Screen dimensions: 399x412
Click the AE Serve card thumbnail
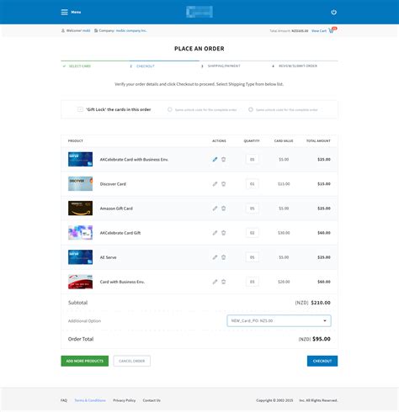point(80,257)
